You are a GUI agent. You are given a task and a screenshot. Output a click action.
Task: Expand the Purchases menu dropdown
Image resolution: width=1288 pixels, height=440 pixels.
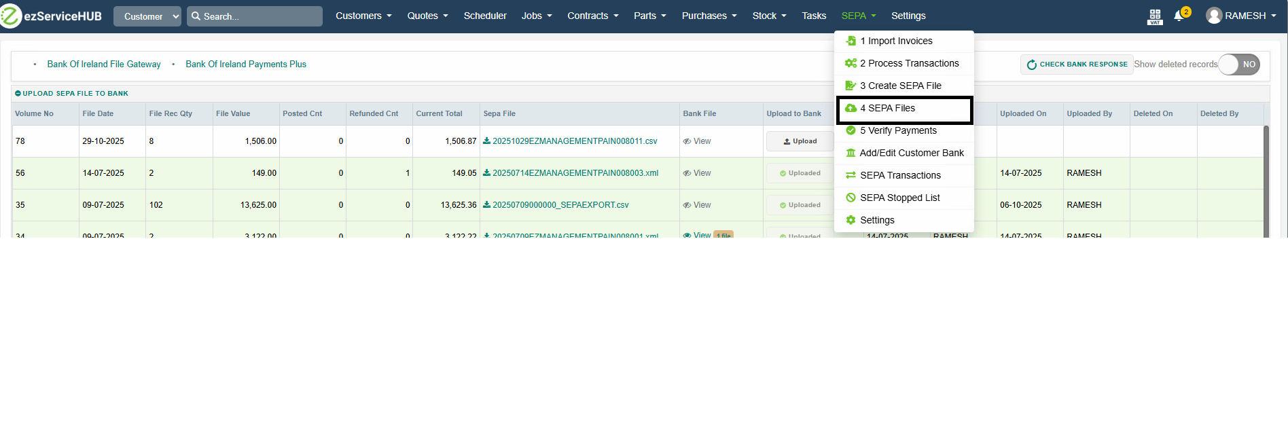coord(709,16)
